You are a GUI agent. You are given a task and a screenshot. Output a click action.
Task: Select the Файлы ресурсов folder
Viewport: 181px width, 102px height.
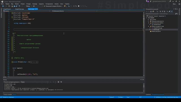point(156,31)
